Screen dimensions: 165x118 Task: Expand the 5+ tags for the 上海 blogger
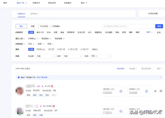(54, 95)
